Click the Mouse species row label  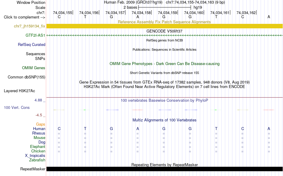39,138
